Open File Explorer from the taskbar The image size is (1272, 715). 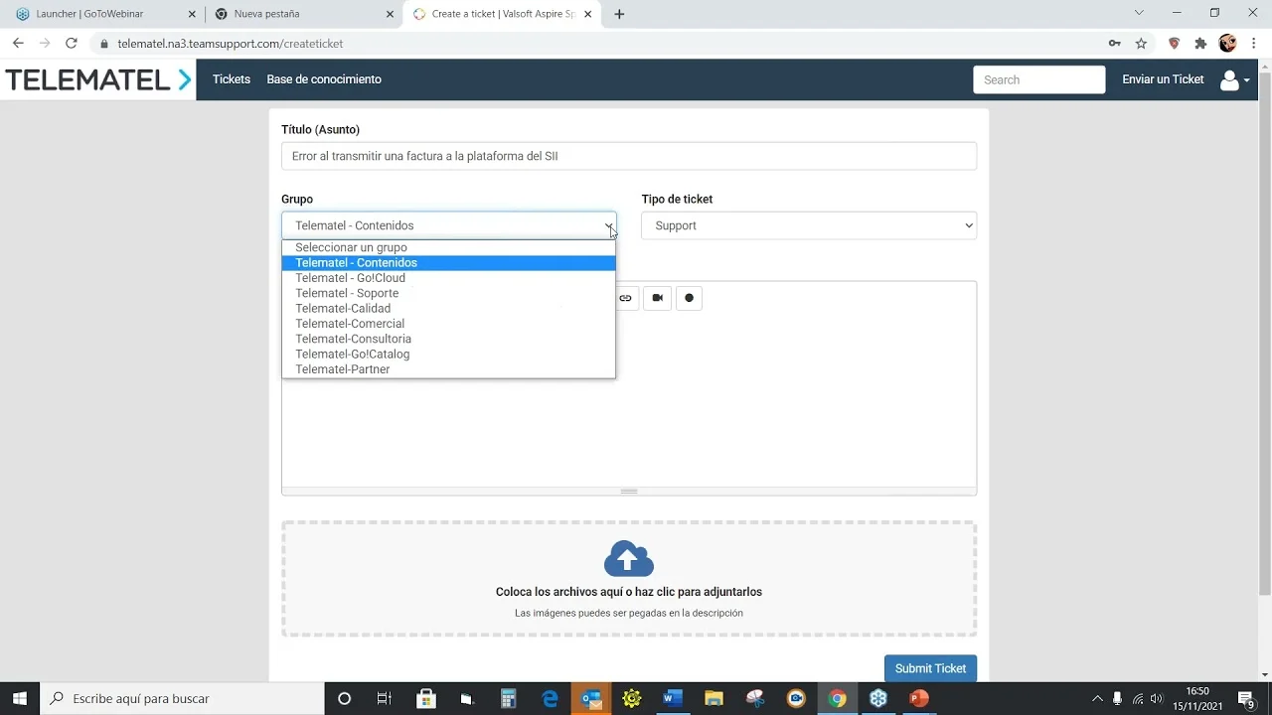(x=714, y=698)
